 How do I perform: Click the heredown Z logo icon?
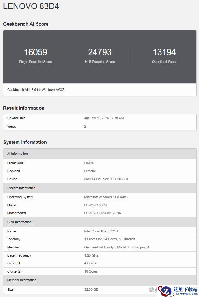click(165, 291)
